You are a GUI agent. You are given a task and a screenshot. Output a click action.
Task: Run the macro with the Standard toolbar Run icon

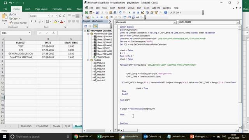point(130,12)
